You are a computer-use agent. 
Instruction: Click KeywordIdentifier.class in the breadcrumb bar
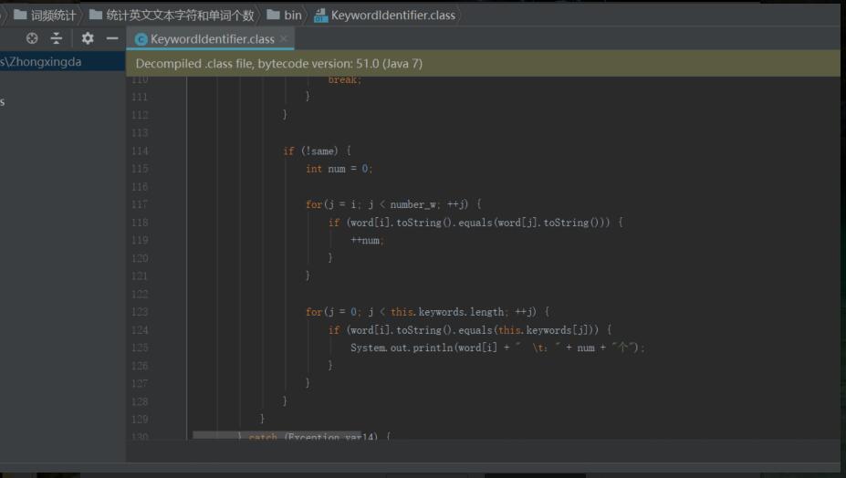click(x=385, y=16)
